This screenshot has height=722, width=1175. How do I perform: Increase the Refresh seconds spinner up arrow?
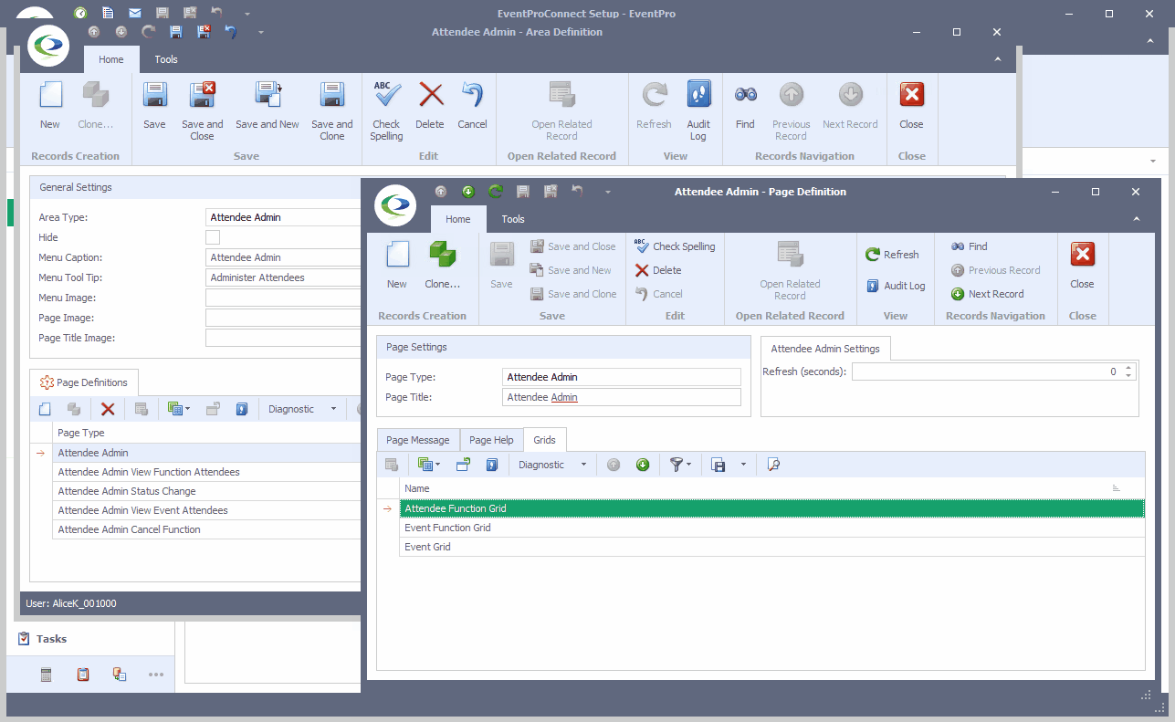[1129, 368]
